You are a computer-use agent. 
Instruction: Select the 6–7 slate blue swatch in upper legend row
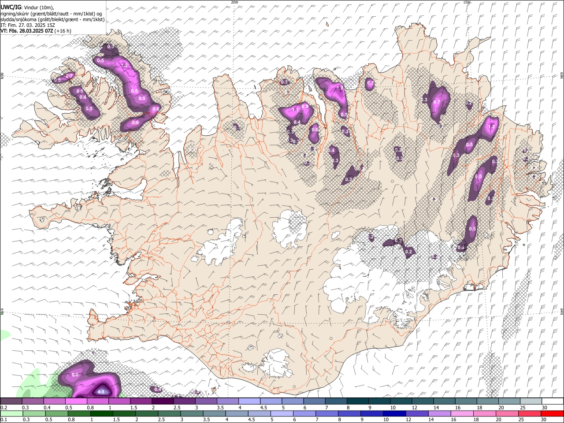314,401
